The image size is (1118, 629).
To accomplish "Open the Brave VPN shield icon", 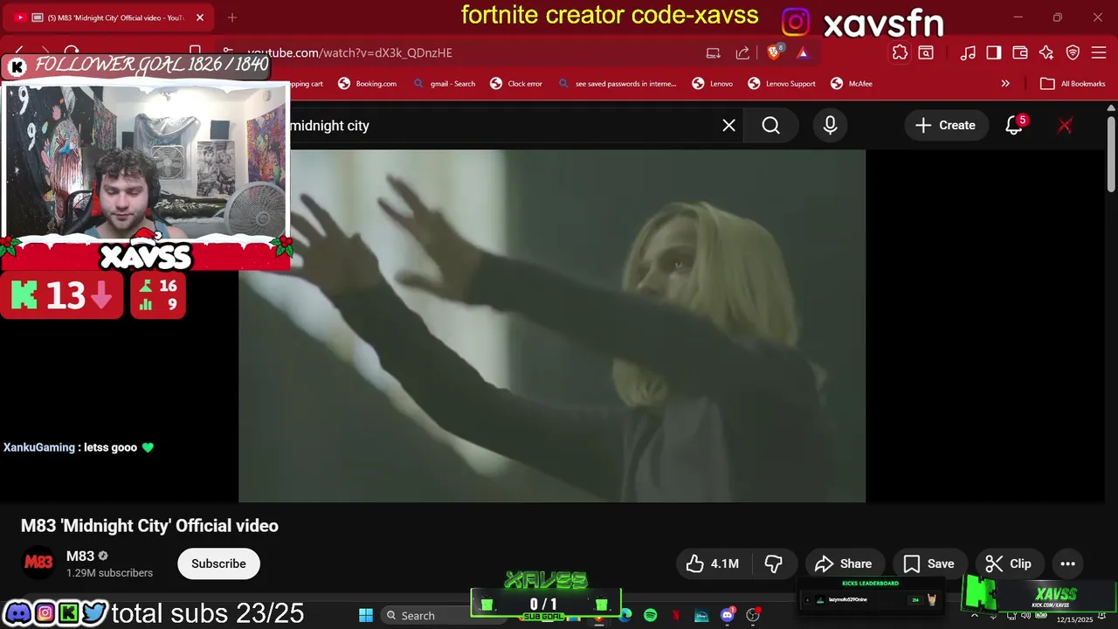I will tap(1073, 53).
